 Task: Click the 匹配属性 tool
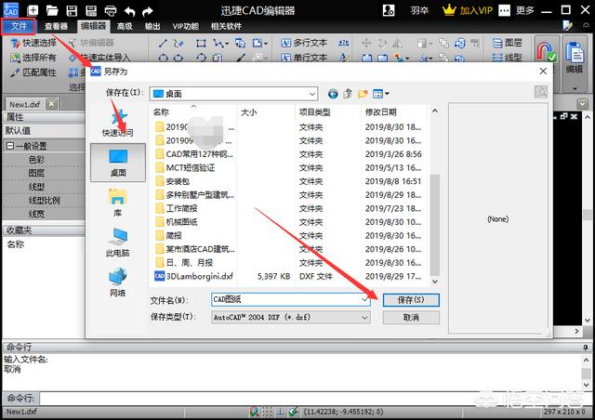coord(33,72)
